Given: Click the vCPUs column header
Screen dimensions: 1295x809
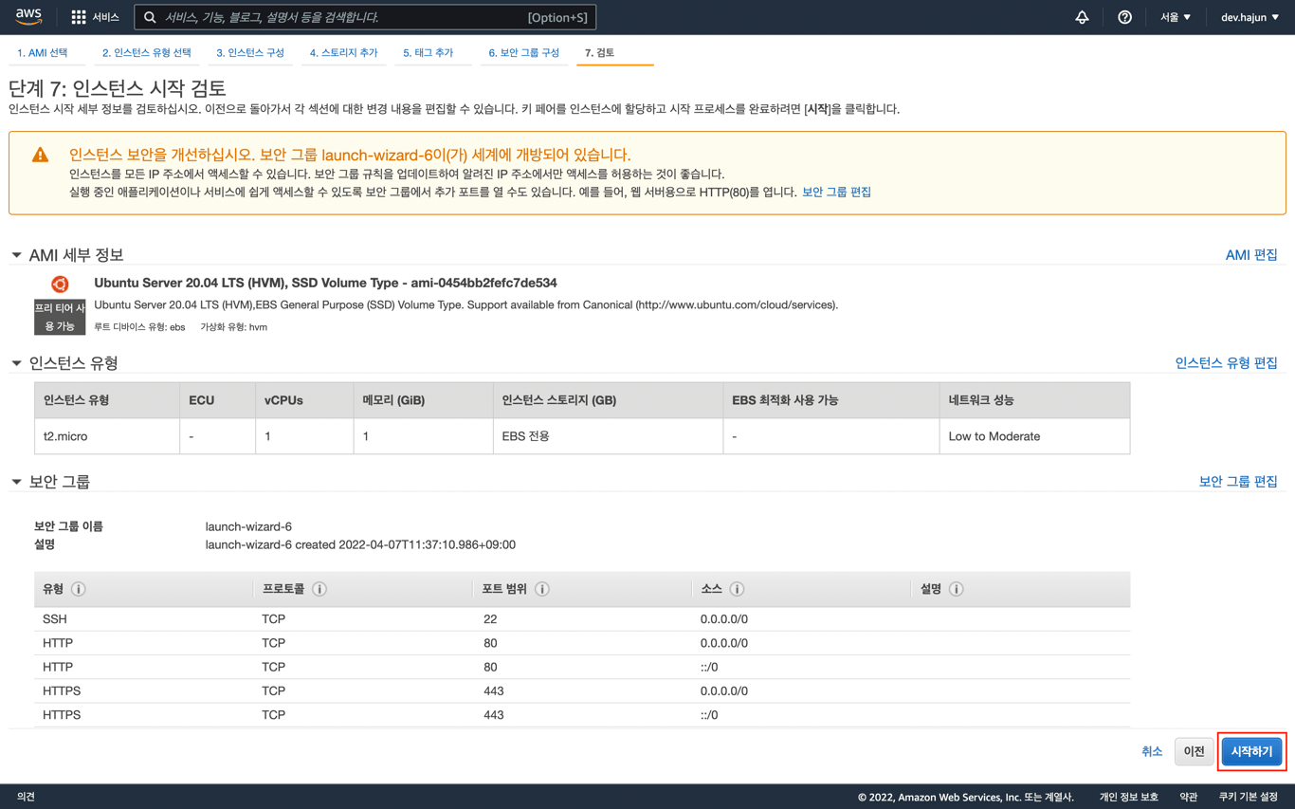Looking at the screenshot, I should 303,400.
